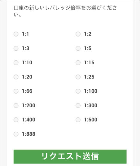This screenshot has width=140, height=166.
Task: Select the 1:15 leverage option
Action: (x=78, y=62)
